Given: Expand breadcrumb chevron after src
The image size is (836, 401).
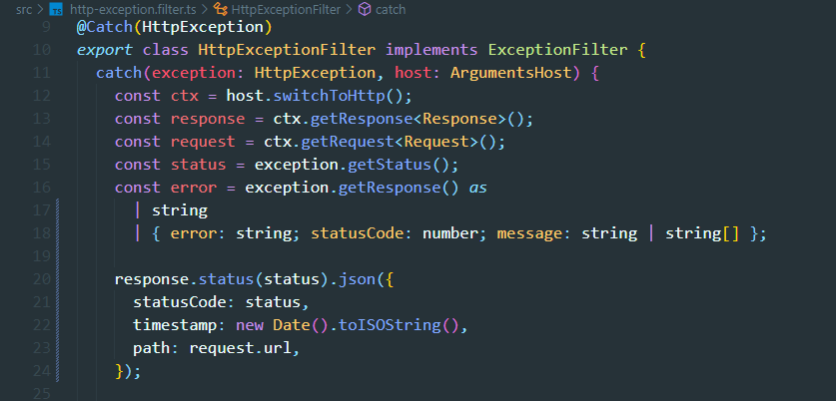Looking at the screenshot, I should (x=41, y=10).
